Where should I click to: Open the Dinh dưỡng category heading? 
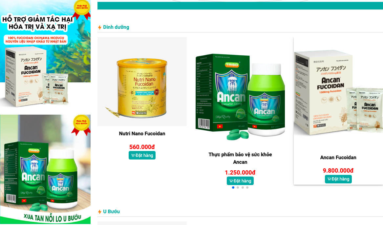tap(116, 27)
